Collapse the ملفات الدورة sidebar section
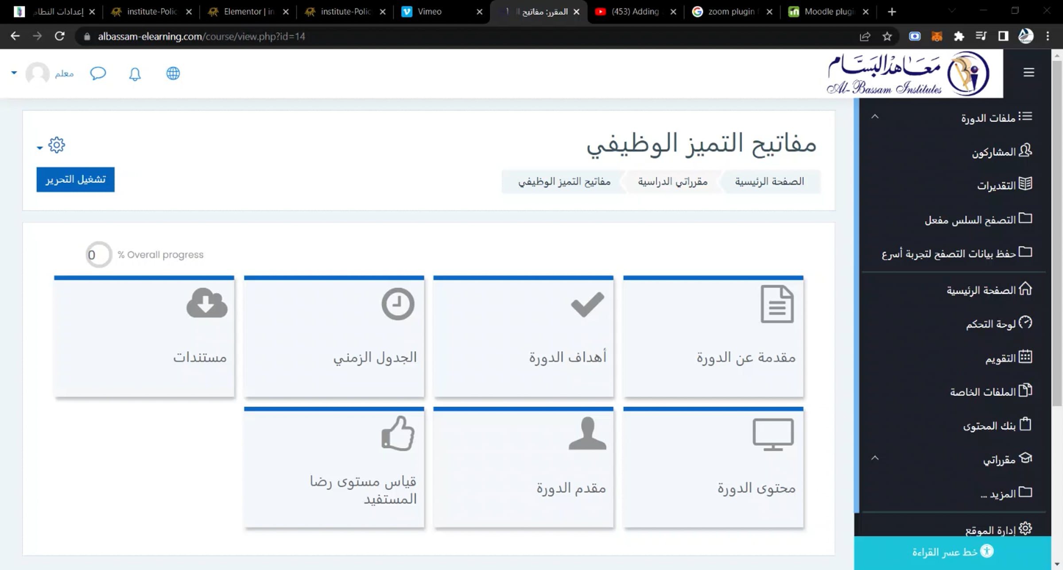 click(875, 117)
